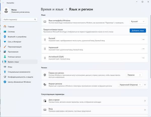Click the Время и язык breadcrumb link
151x117 pixels.
52,9
